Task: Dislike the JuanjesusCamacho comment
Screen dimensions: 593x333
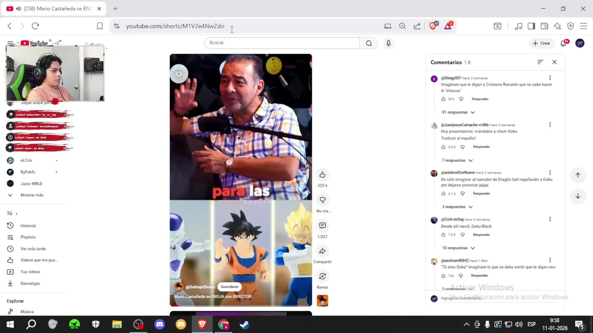Action: pyautogui.click(x=462, y=147)
